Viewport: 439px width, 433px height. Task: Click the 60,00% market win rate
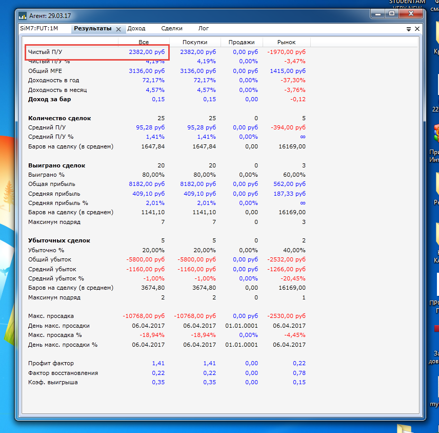(x=294, y=175)
